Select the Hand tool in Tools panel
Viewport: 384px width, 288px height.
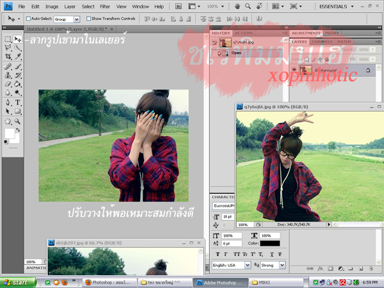point(8,121)
